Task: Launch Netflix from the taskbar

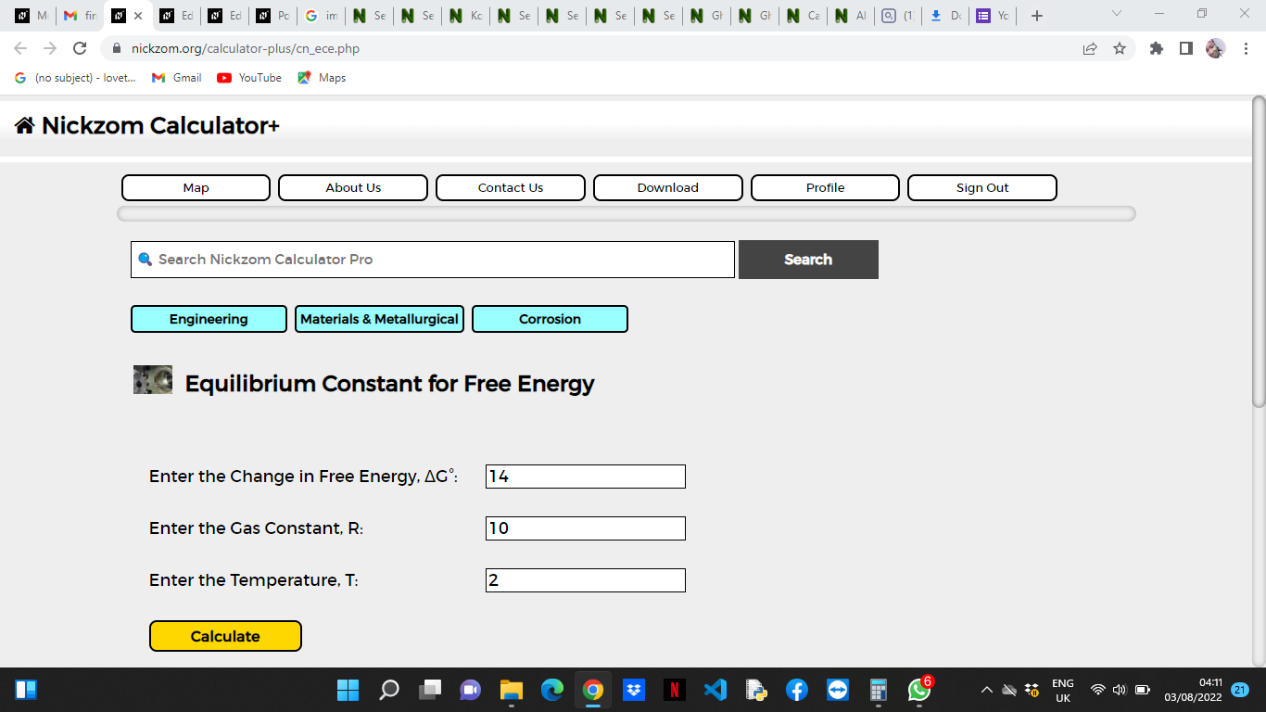Action: point(675,690)
